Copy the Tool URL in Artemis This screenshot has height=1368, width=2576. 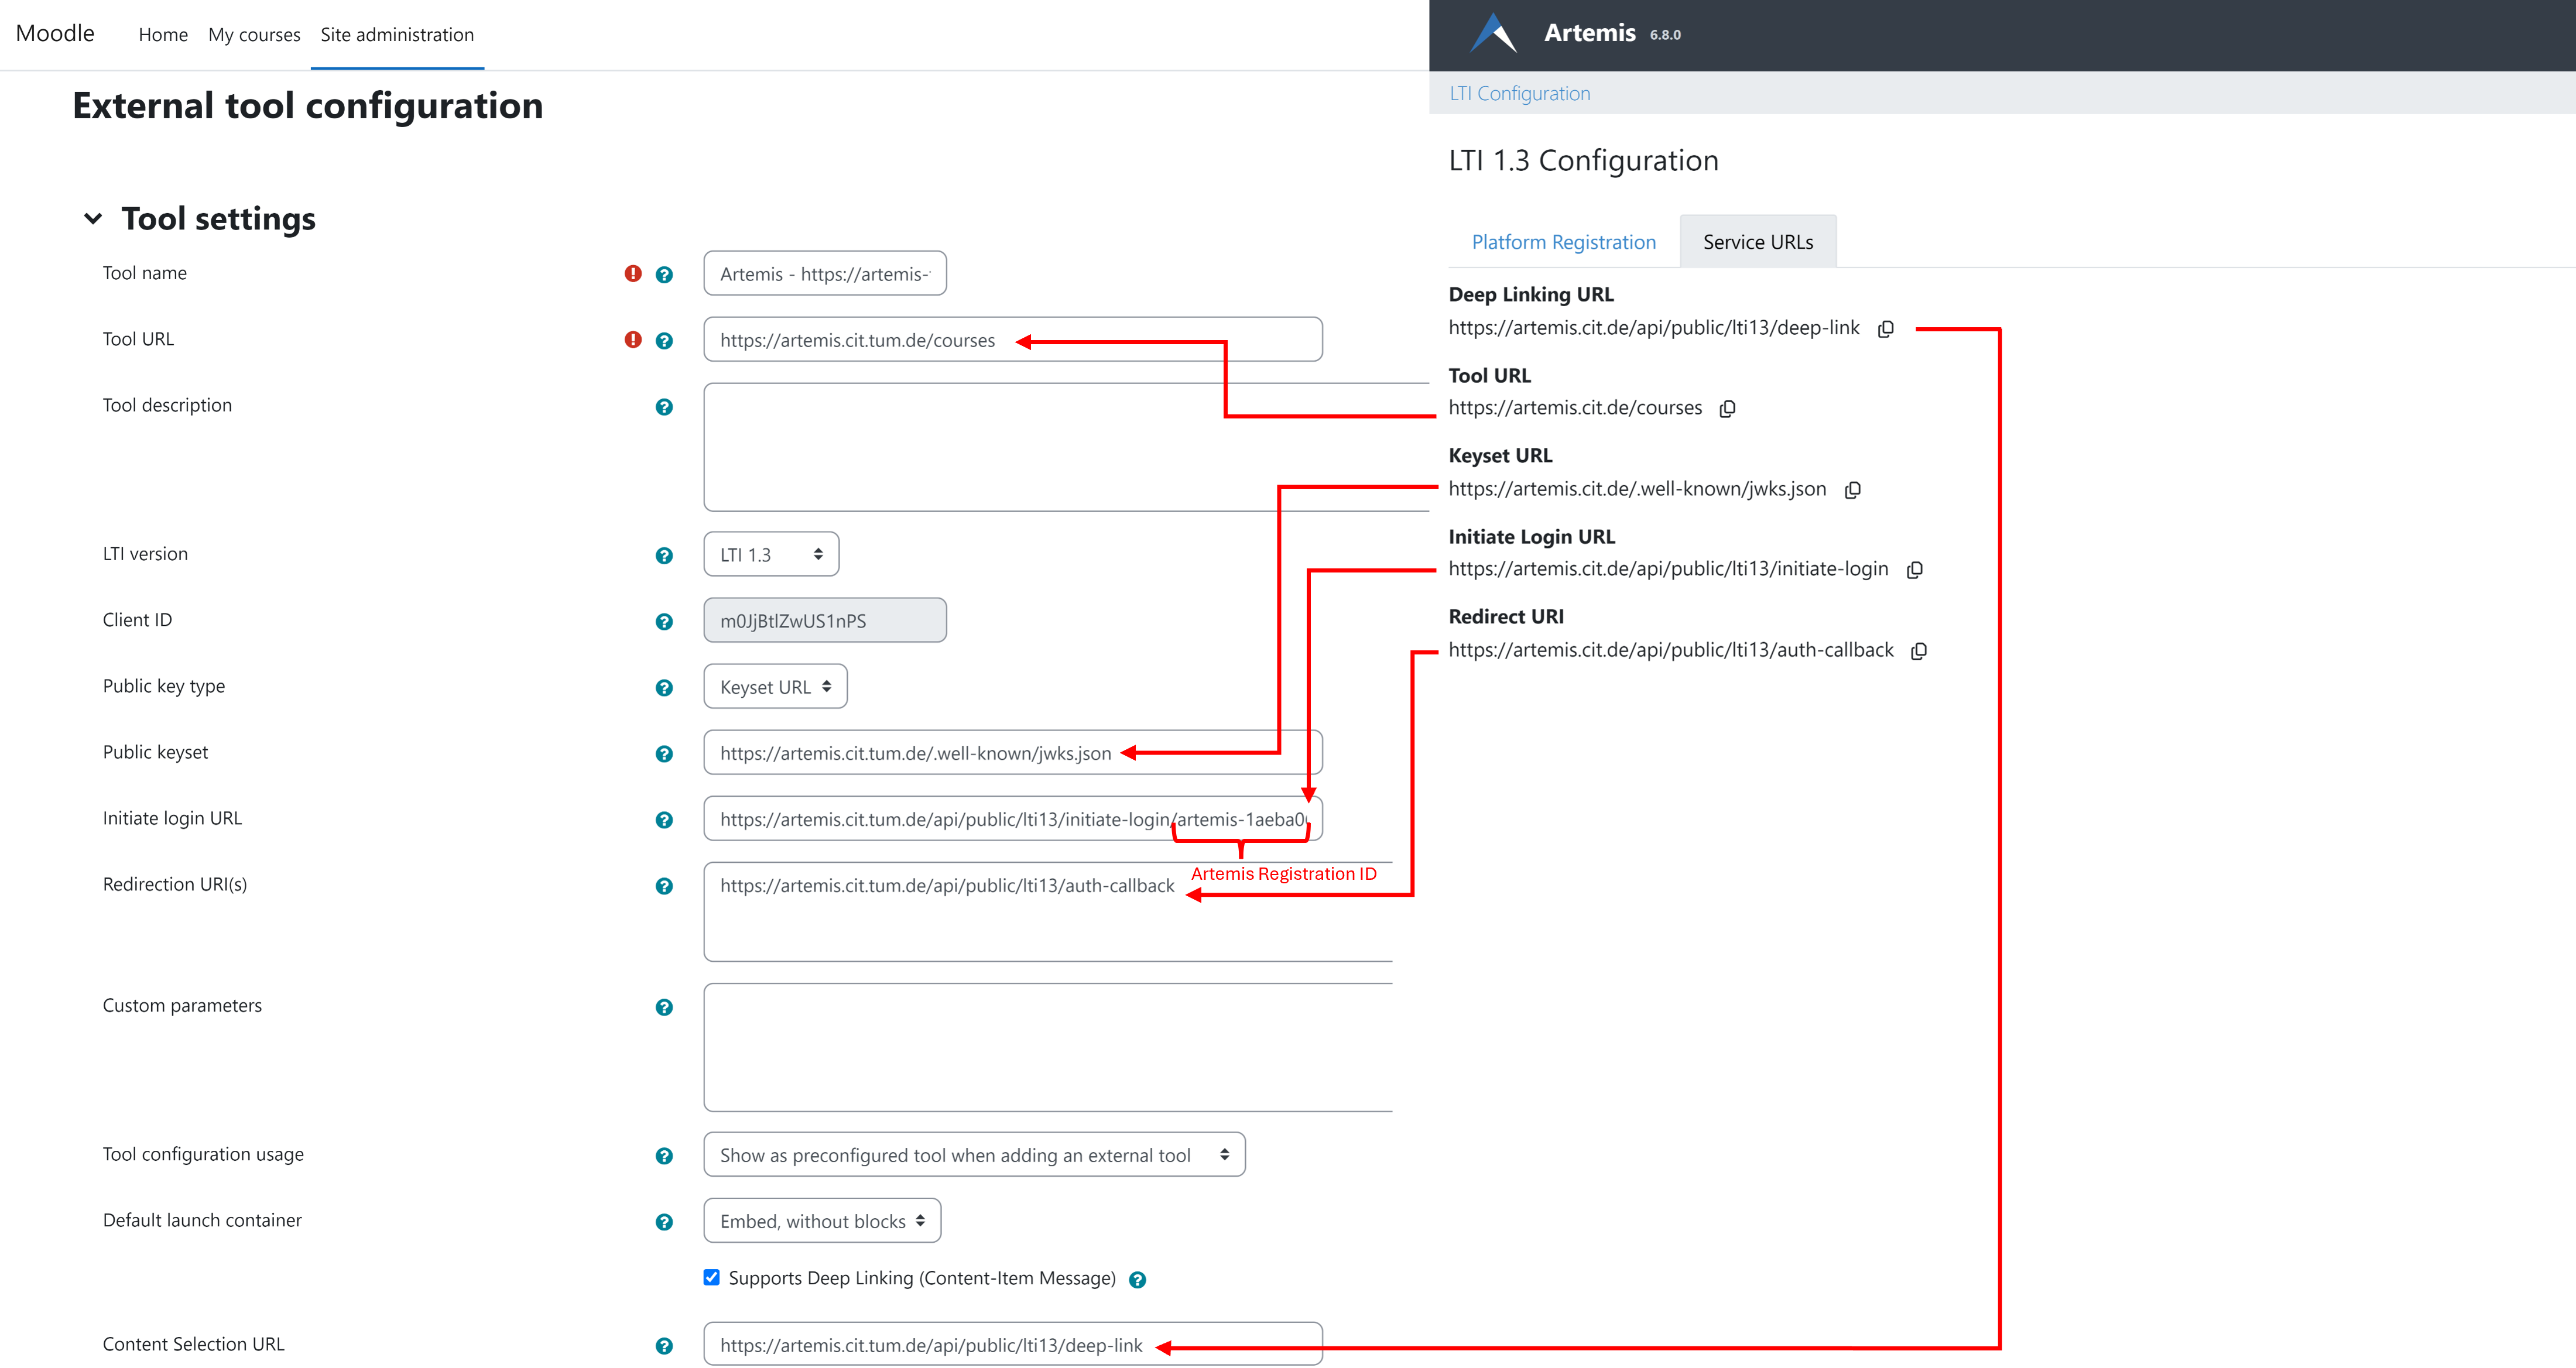pyautogui.click(x=1727, y=409)
